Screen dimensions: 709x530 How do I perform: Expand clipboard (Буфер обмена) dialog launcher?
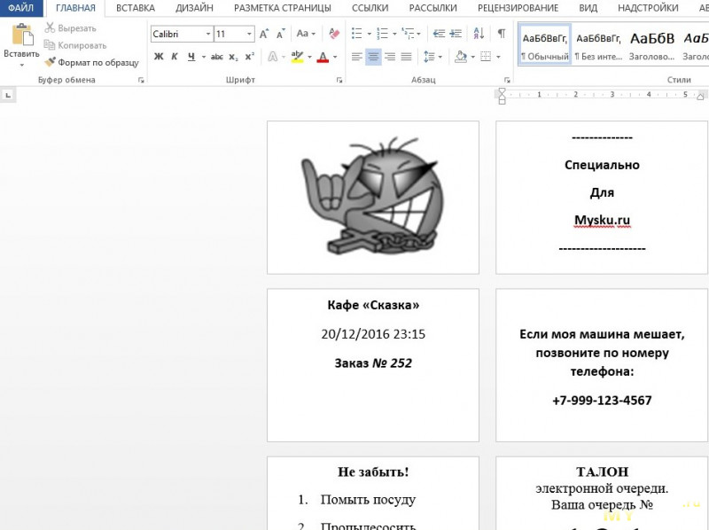(141, 80)
